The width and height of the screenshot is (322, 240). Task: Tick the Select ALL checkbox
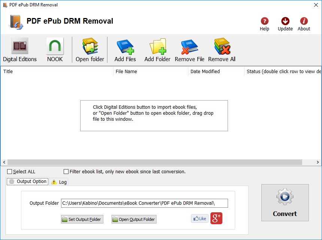click(x=9, y=171)
